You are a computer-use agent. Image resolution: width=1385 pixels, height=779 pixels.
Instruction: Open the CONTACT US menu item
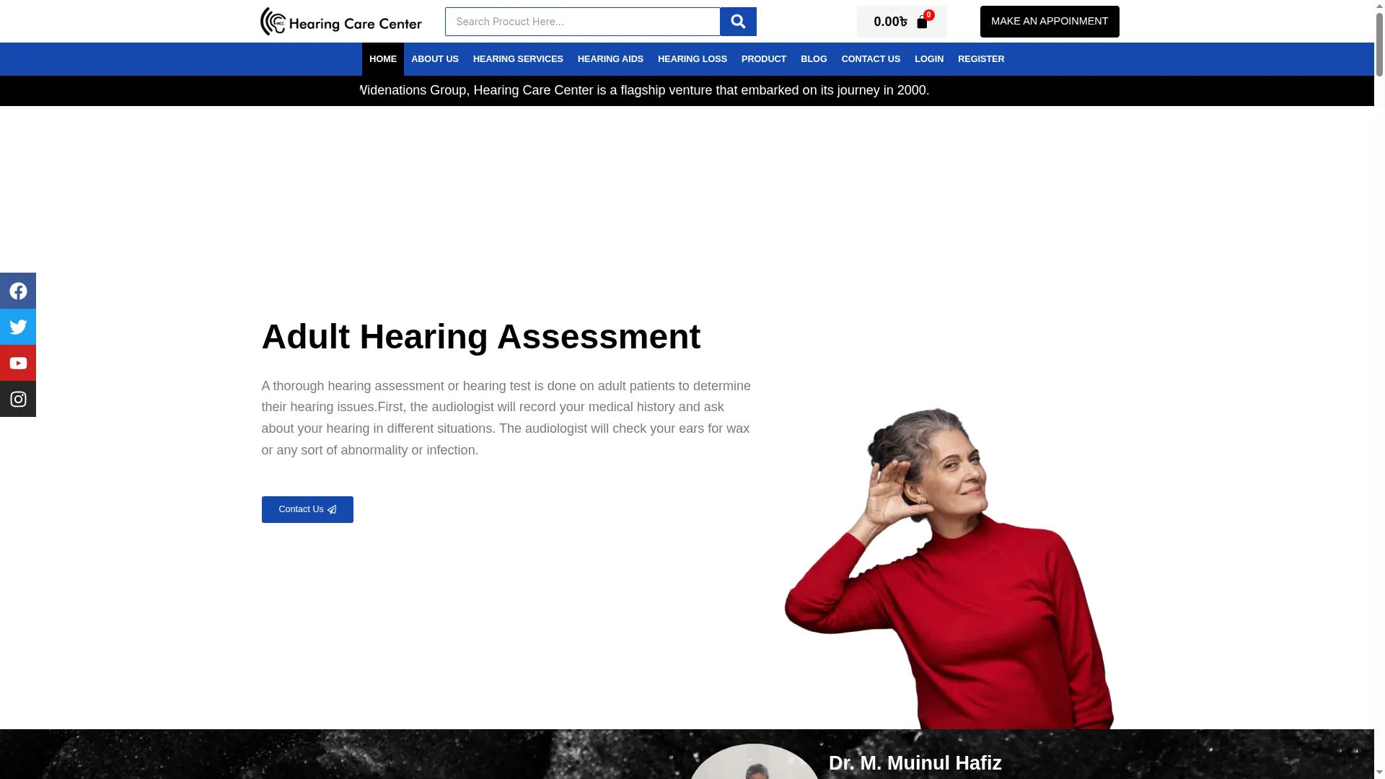coord(871,59)
